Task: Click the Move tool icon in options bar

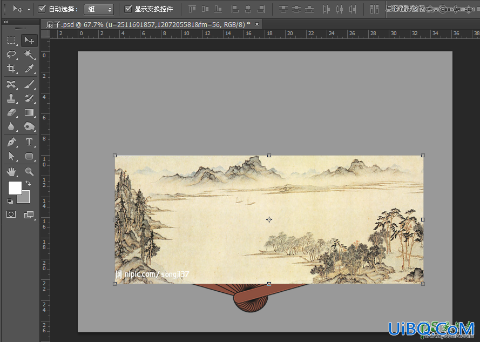Action: pyautogui.click(x=18, y=9)
